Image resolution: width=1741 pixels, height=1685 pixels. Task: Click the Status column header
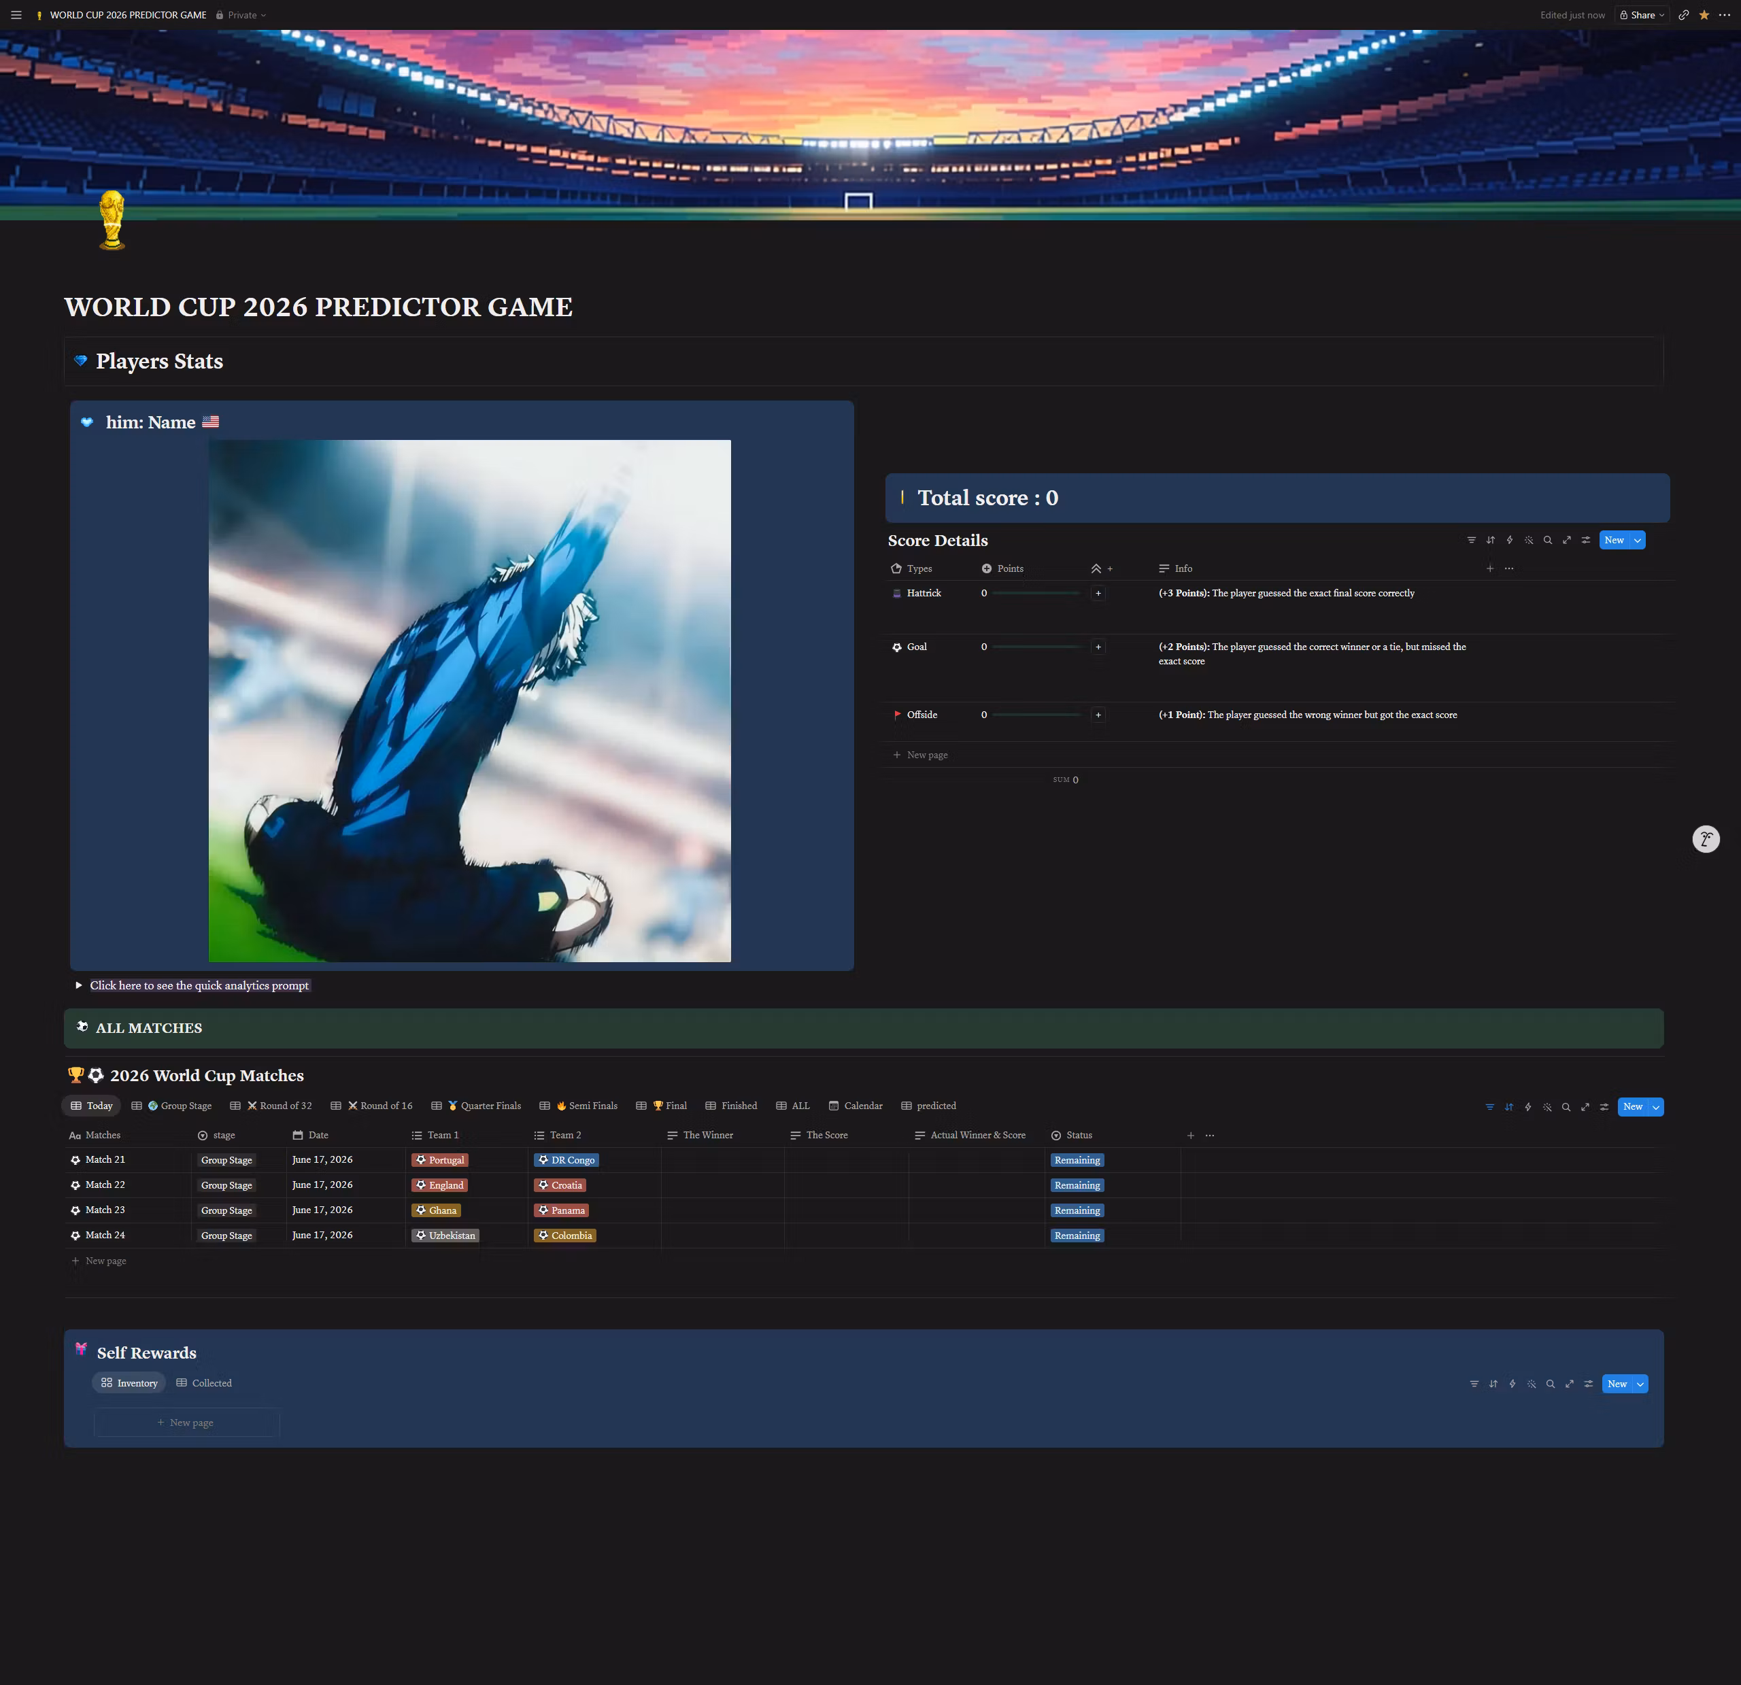(1071, 1135)
